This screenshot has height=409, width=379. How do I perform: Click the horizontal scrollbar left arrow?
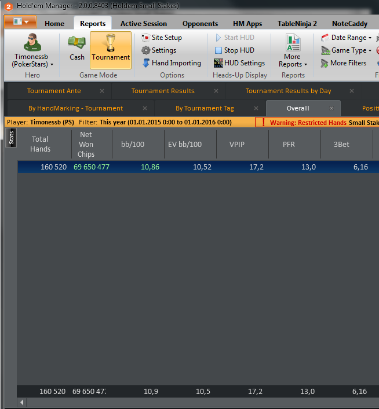(x=22, y=403)
